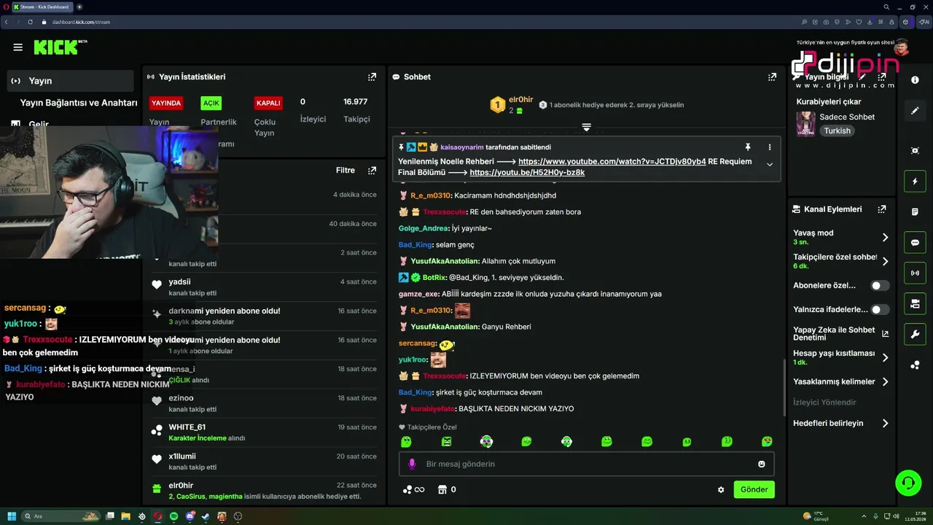Open the RE Requiem youtu.be link
Viewport: 933px width, 525px height.
[x=527, y=173]
